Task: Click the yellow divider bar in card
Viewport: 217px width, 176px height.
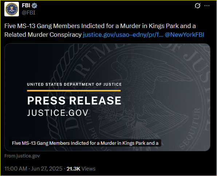Action: tap(74, 91)
